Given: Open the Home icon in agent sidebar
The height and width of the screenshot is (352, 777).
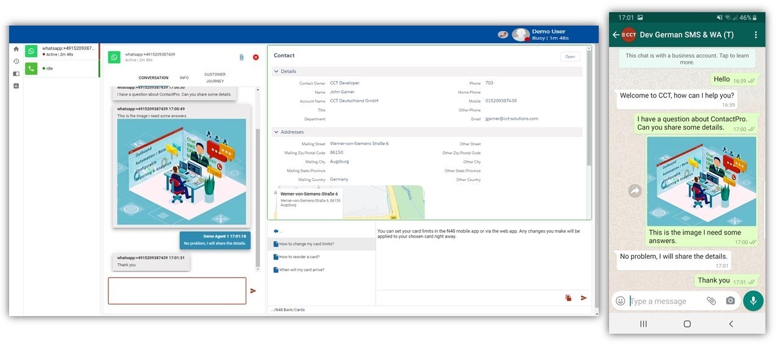Looking at the screenshot, I should (x=16, y=49).
